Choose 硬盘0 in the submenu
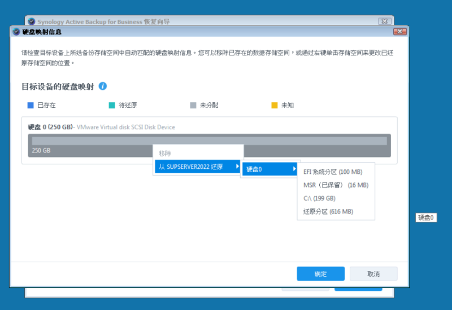This screenshot has width=452, height=310. [270, 169]
